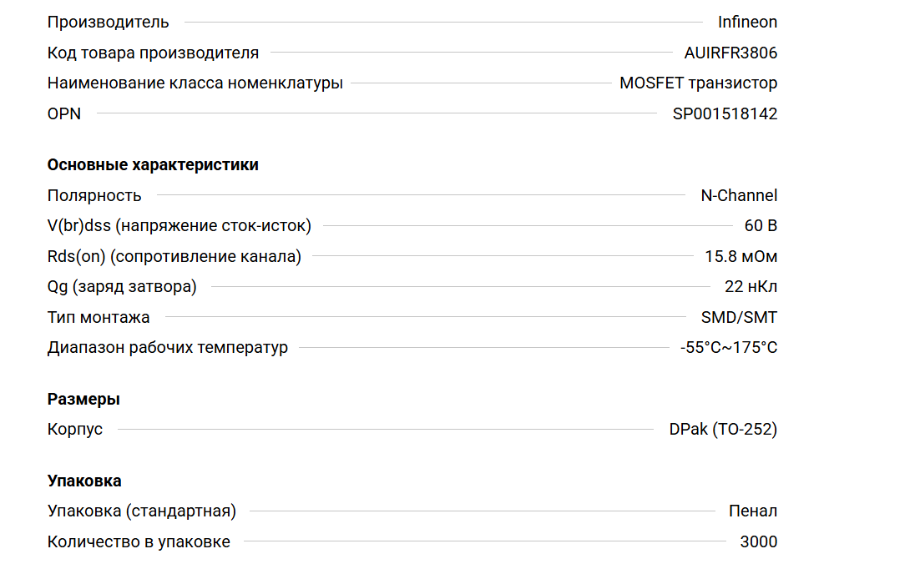The height and width of the screenshot is (569, 920).
Task: Click the Основные характеристики section heading
Action: 153,164
